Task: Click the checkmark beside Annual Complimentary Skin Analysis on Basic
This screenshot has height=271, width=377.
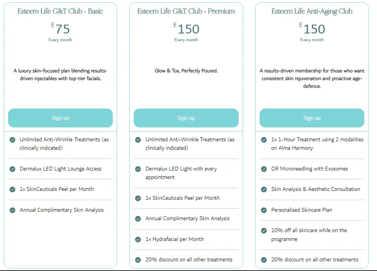Action: pos(12,210)
